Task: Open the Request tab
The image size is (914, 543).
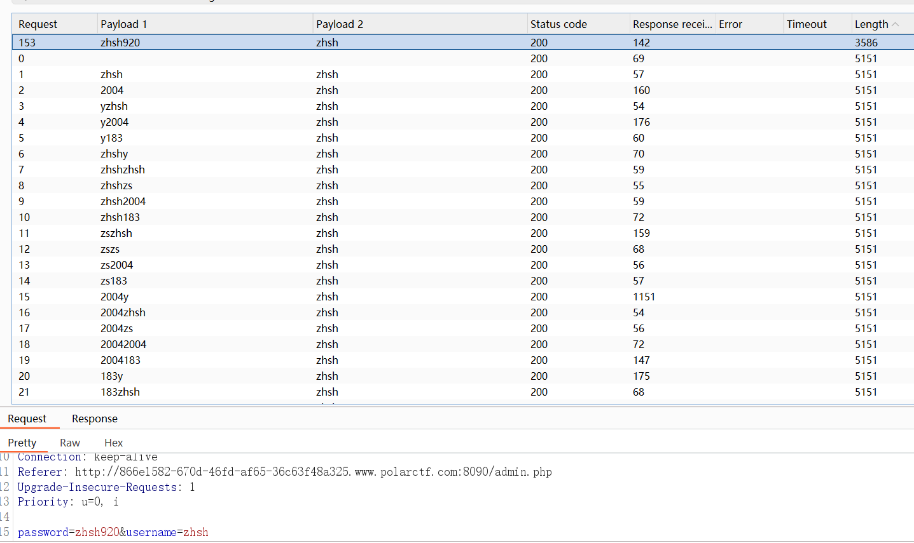Action: [27, 419]
